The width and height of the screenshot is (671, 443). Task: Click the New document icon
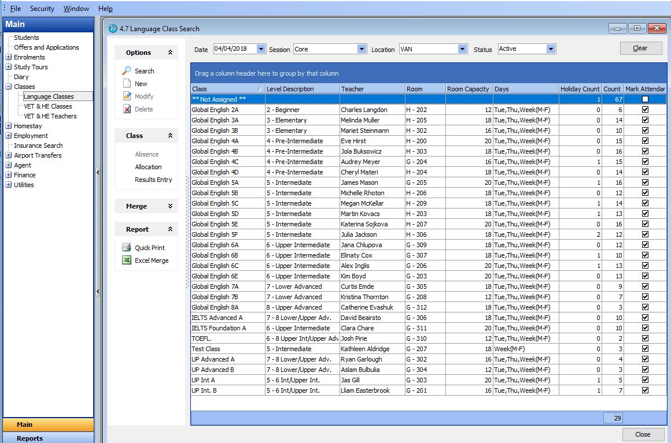(127, 84)
